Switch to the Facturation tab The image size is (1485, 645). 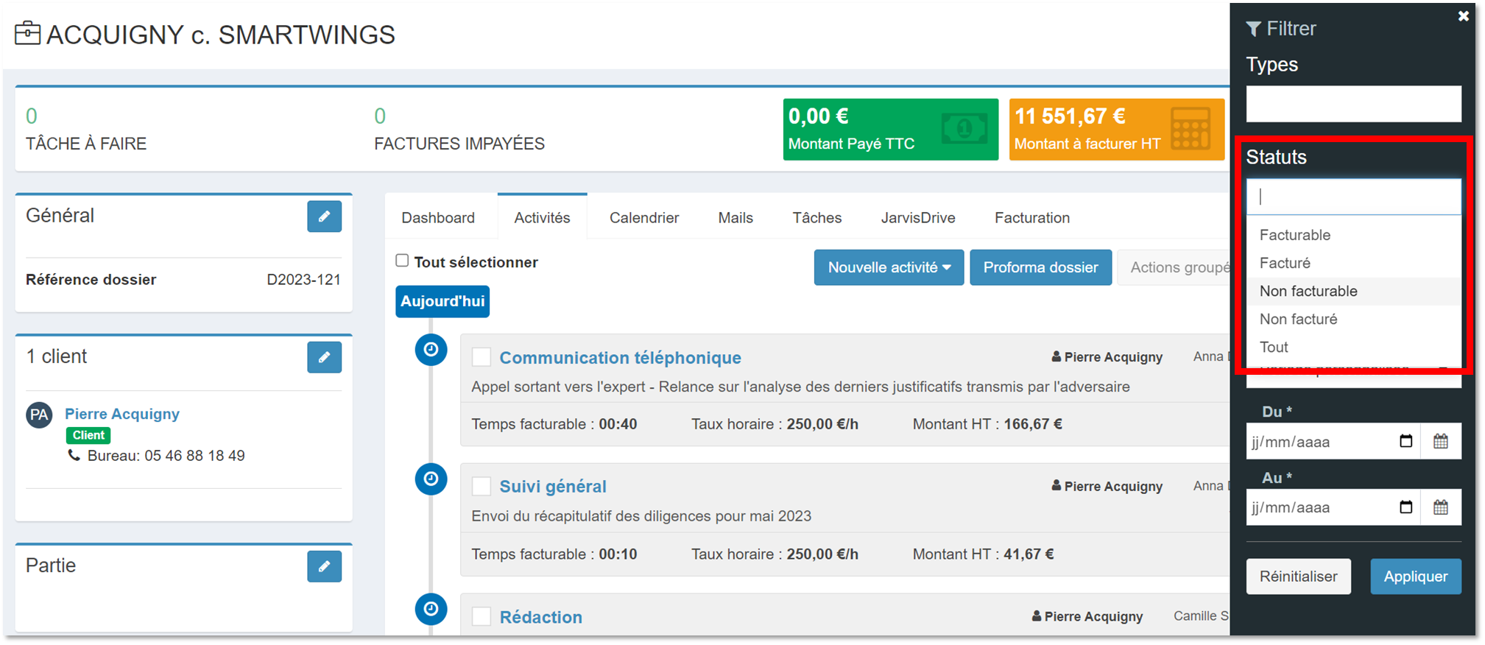pos(1032,218)
